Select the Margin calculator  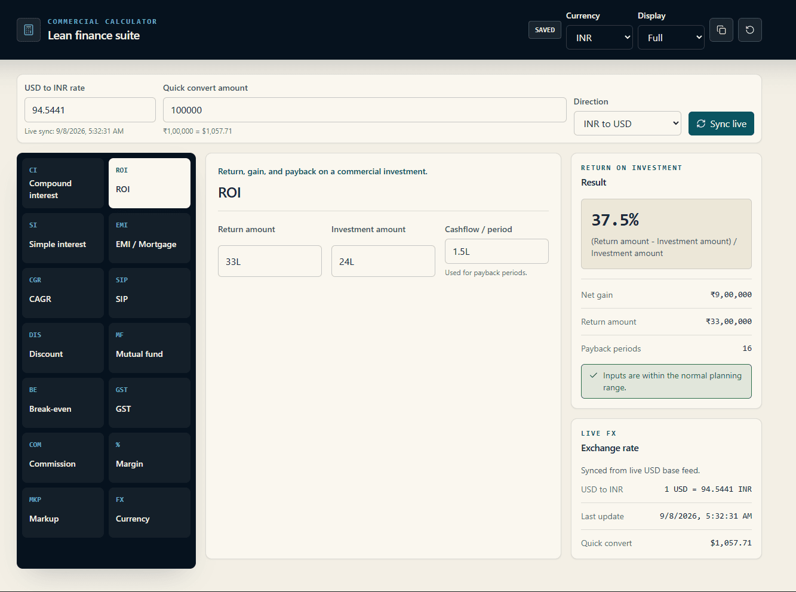coord(149,458)
